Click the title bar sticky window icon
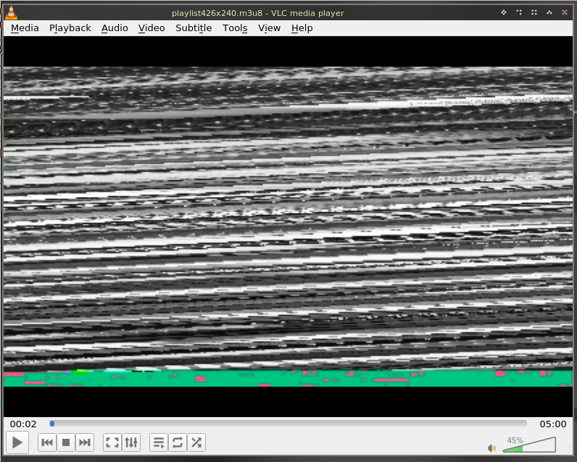577x462 pixels. (x=504, y=12)
